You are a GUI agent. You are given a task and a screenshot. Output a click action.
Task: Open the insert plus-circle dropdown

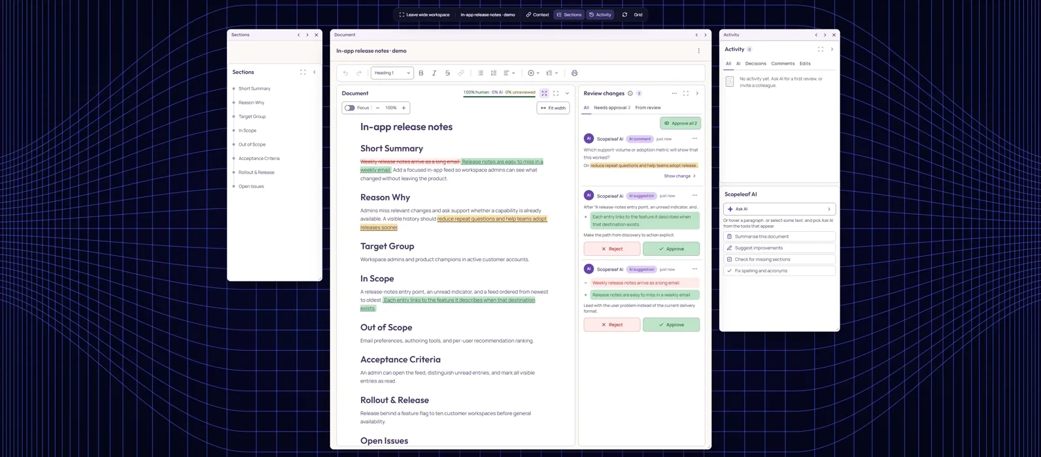click(x=534, y=73)
